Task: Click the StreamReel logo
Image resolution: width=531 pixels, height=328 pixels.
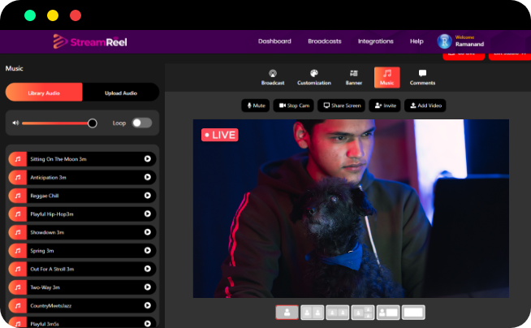Action: click(90, 41)
